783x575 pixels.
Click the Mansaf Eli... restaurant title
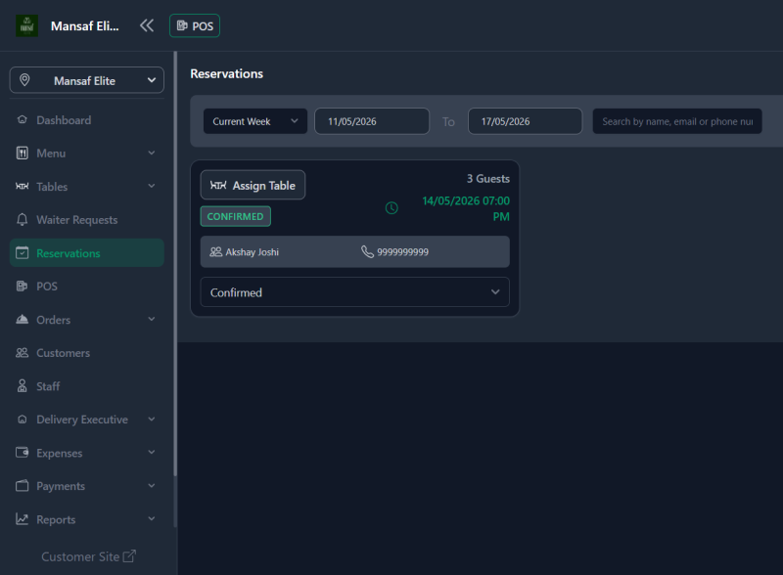pyautogui.click(x=85, y=26)
